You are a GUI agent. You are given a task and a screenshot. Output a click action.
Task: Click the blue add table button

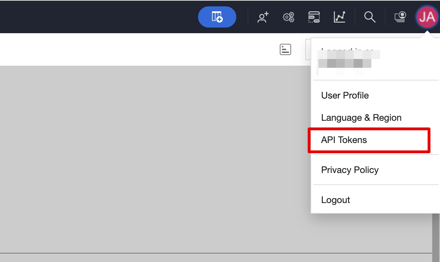click(x=217, y=17)
